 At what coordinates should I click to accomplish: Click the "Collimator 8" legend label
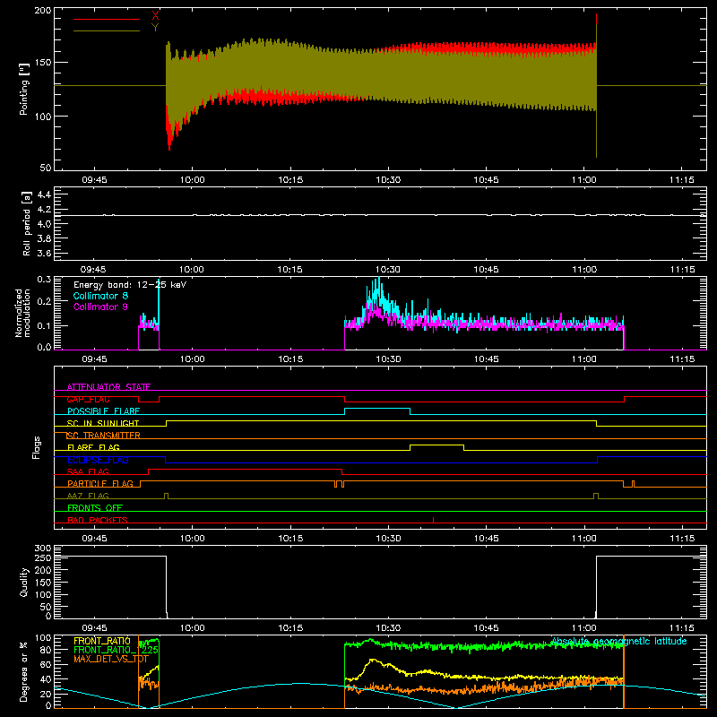(x=100, y=296)
